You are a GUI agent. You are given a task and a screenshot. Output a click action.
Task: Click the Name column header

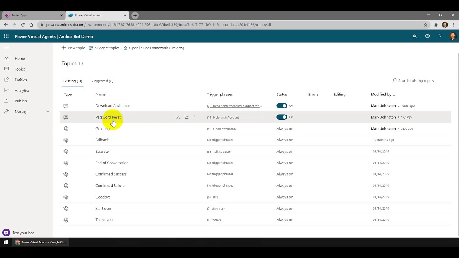100,94
